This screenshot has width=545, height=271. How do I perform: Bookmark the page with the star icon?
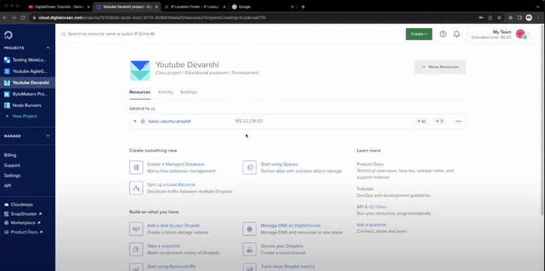[x=499, y=18]
